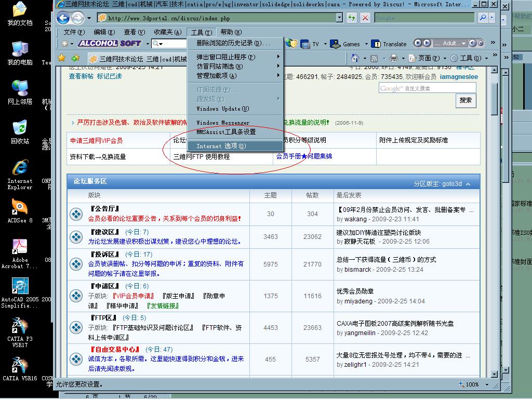This screenshot has height=399, width=532.
Task: Click inside the Google 自定义搜索 field
Action: pyautogui.click(x=427, y=88)
